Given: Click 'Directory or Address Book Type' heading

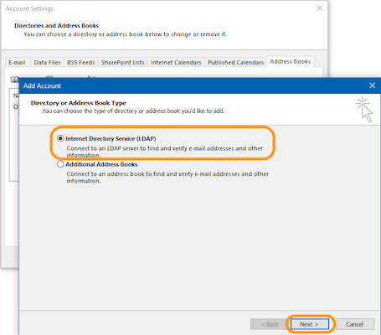Looking at the screenshot, I should pos(79,103).
